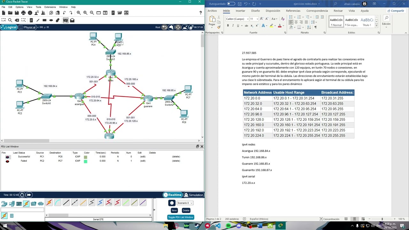The height and width of the screenshot is (230, 409).
Task: Toggle italic formatting in Word
Action: coord(233,26)
